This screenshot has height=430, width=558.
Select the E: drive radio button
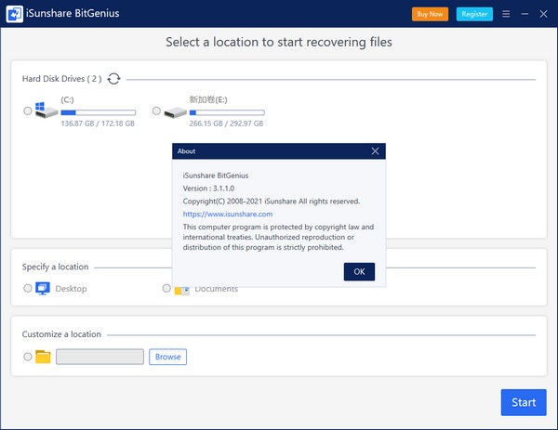155,111
